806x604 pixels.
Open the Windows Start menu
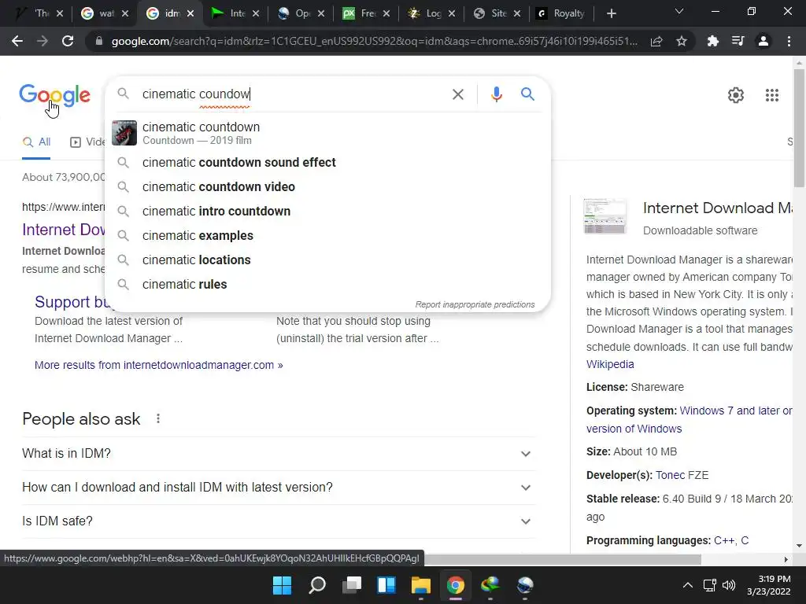282,585
